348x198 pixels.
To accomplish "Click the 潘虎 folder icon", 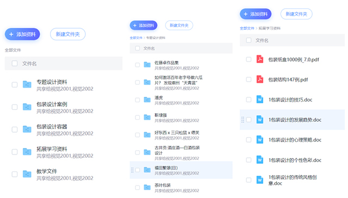I will click(147, 100).
